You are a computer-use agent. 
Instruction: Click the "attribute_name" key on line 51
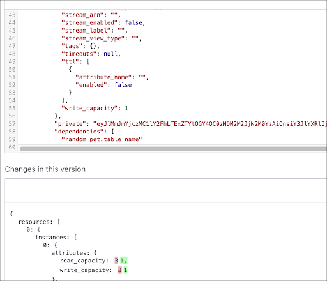pyautogui.click(x=103, y=77)
